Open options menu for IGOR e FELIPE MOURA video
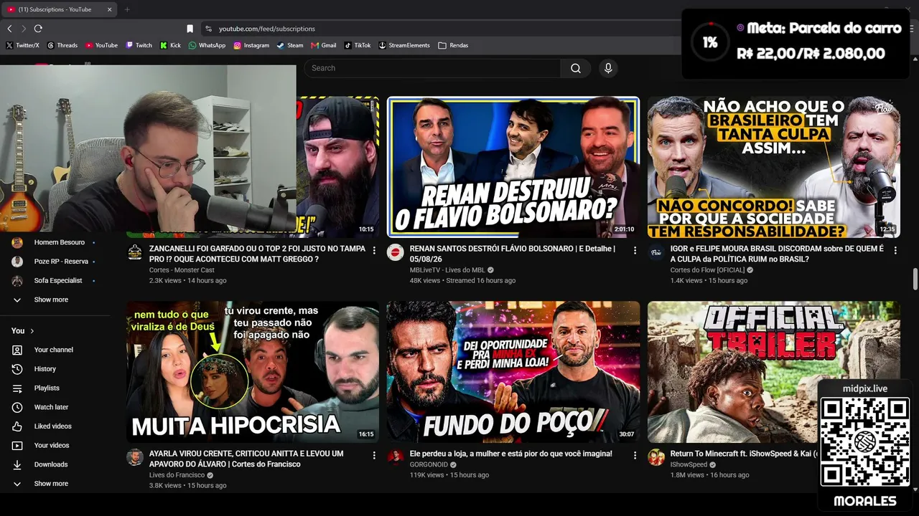The image size is (919, 516). (895, 250)
